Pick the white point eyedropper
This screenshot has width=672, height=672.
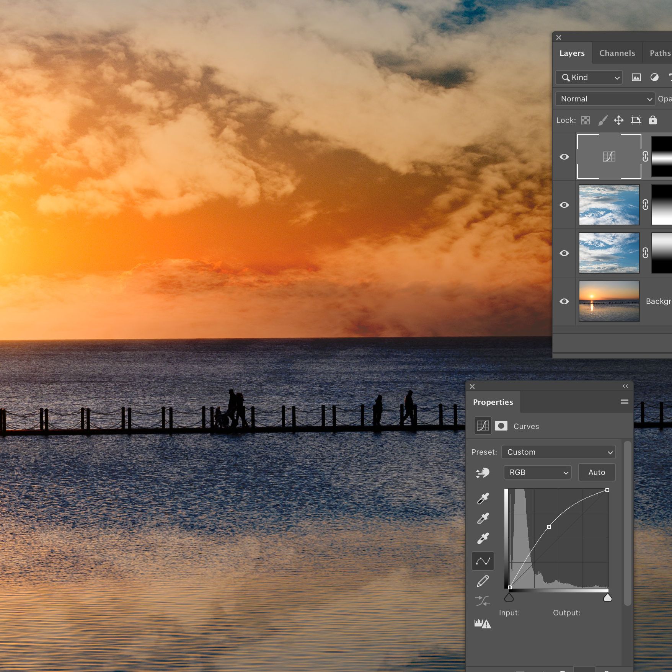(483, 538)
